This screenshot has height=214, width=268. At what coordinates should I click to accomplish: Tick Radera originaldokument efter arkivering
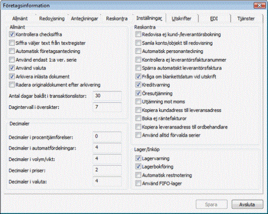tap(12, 85)
